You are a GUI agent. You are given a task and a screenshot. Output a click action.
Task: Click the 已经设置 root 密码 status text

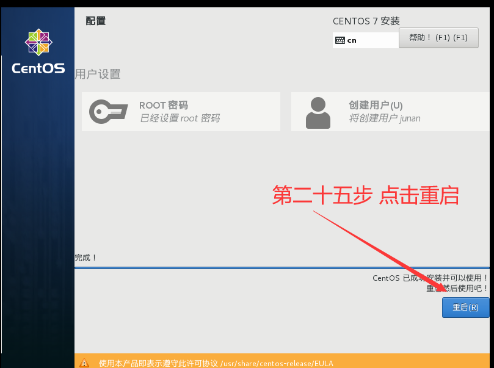pyautogui.click(x=180, y=118)
